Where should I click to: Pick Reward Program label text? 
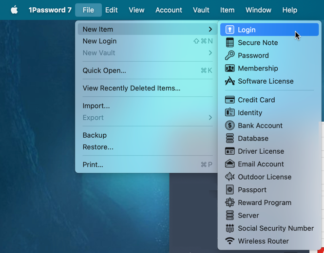(265, 203)
